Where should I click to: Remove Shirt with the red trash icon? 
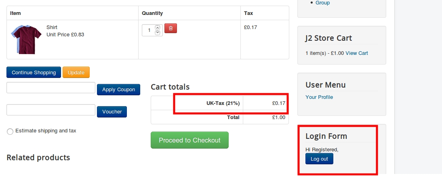(x=170, y=29)
